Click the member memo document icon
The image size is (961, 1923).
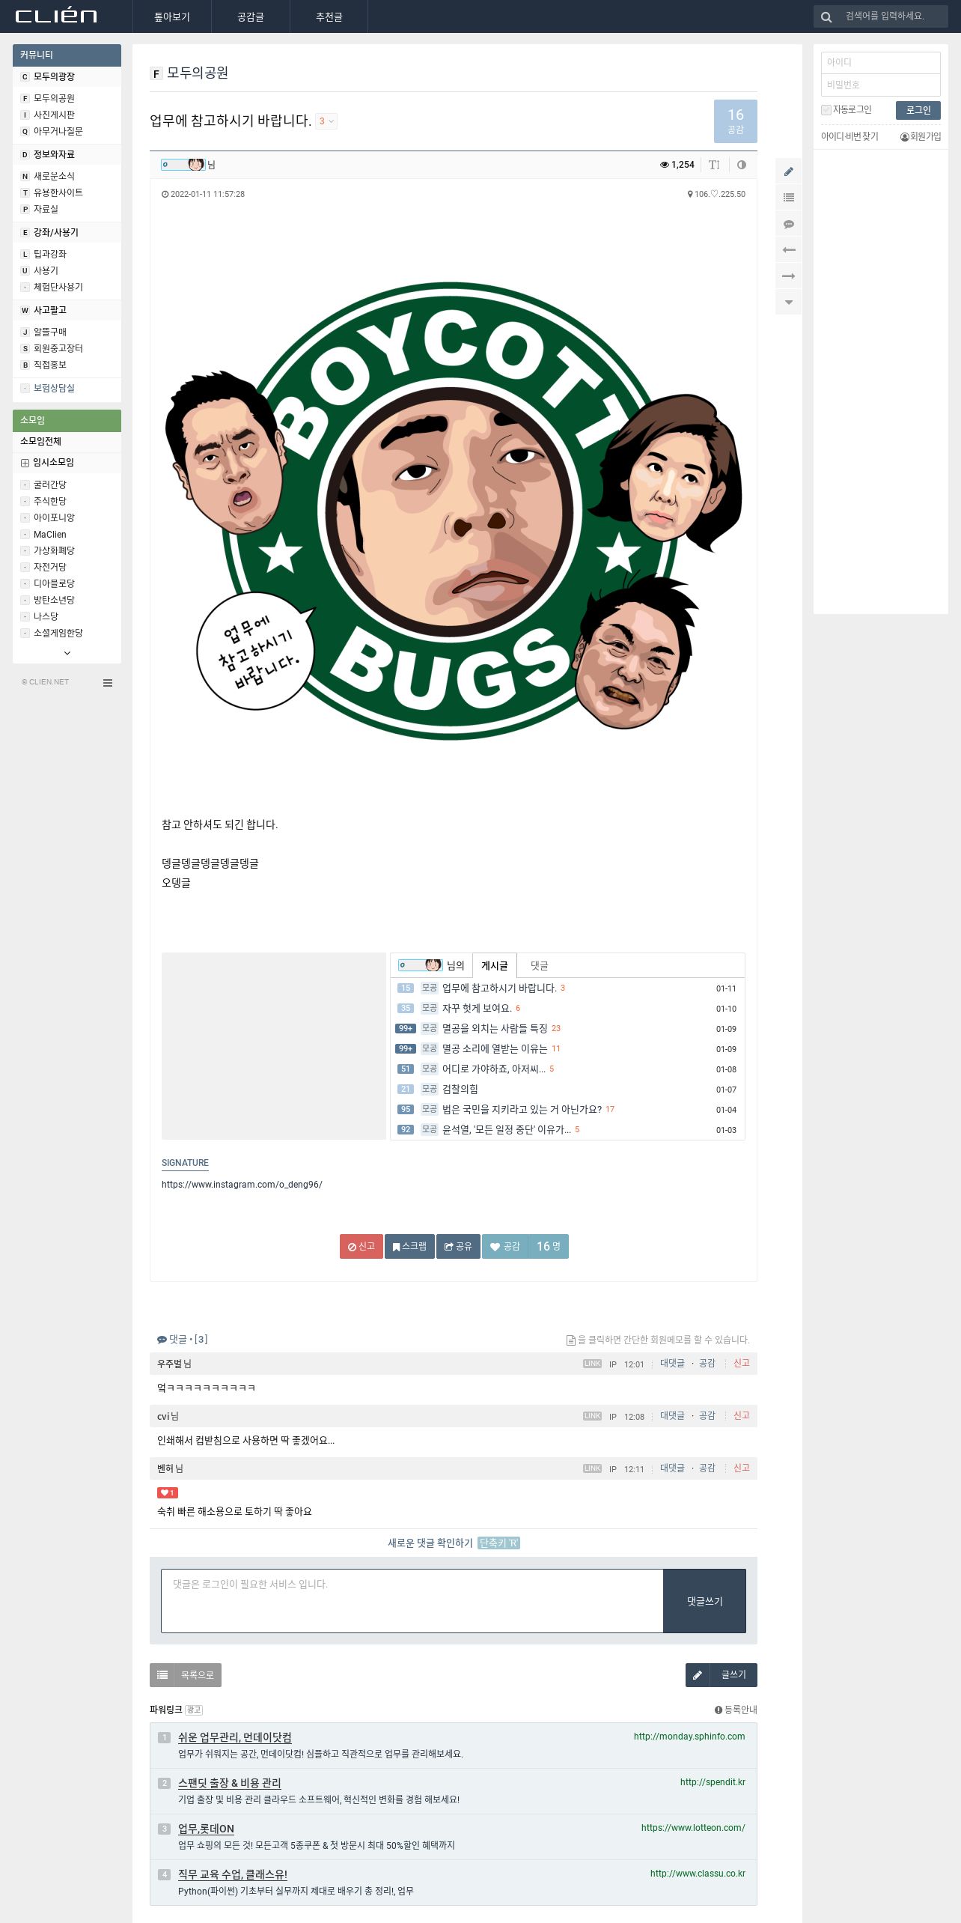click(x=571, y=1340)
